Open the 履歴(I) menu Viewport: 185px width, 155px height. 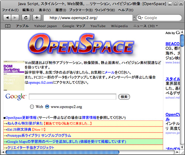pyautogui.click(x=61, y=10)
